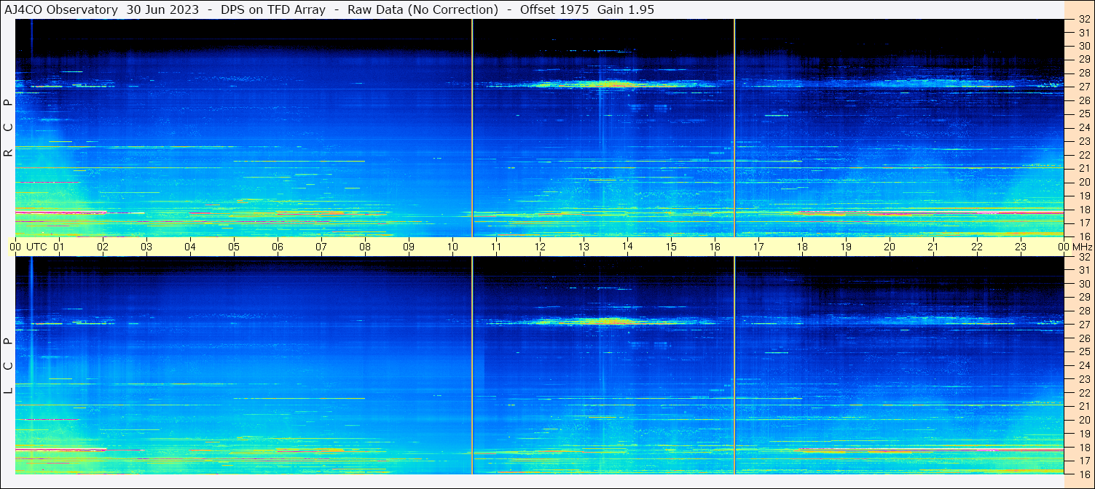Click the 07 hour tick label
Image resolution: width=1095 pixels, height=489 pixels.
321,247
